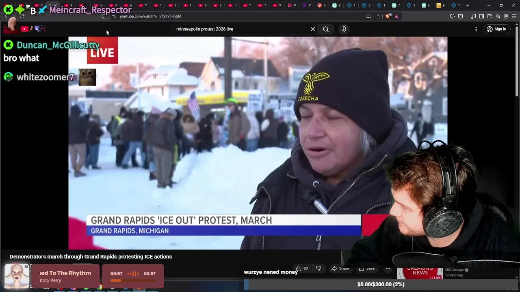This screenshot has width=520, height=292.
Task: Open the Leo AI sparkle icon
Action: click(498, 16)
